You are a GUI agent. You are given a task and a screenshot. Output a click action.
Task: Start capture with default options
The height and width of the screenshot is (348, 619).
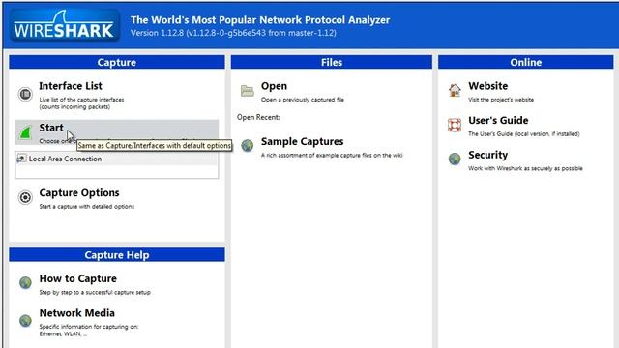pyautogui.click(x=51, y=128)
